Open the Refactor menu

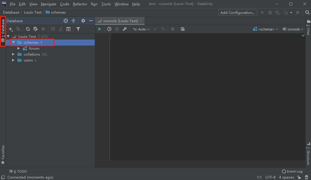[80, 4]
